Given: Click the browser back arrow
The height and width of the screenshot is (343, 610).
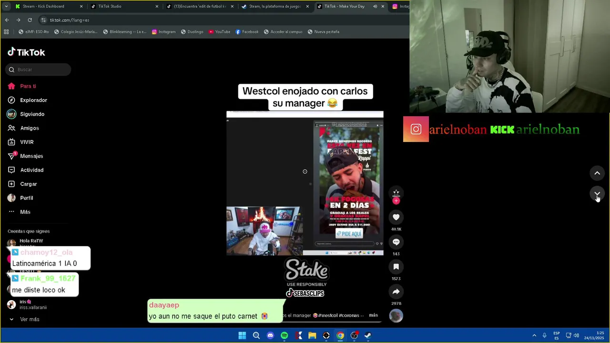Looking at the screenshot, I should click(x=7, y=20).
